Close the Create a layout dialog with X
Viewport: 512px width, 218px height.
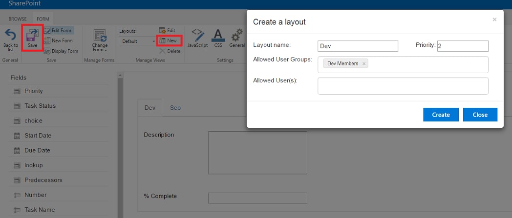click(494, 20)
